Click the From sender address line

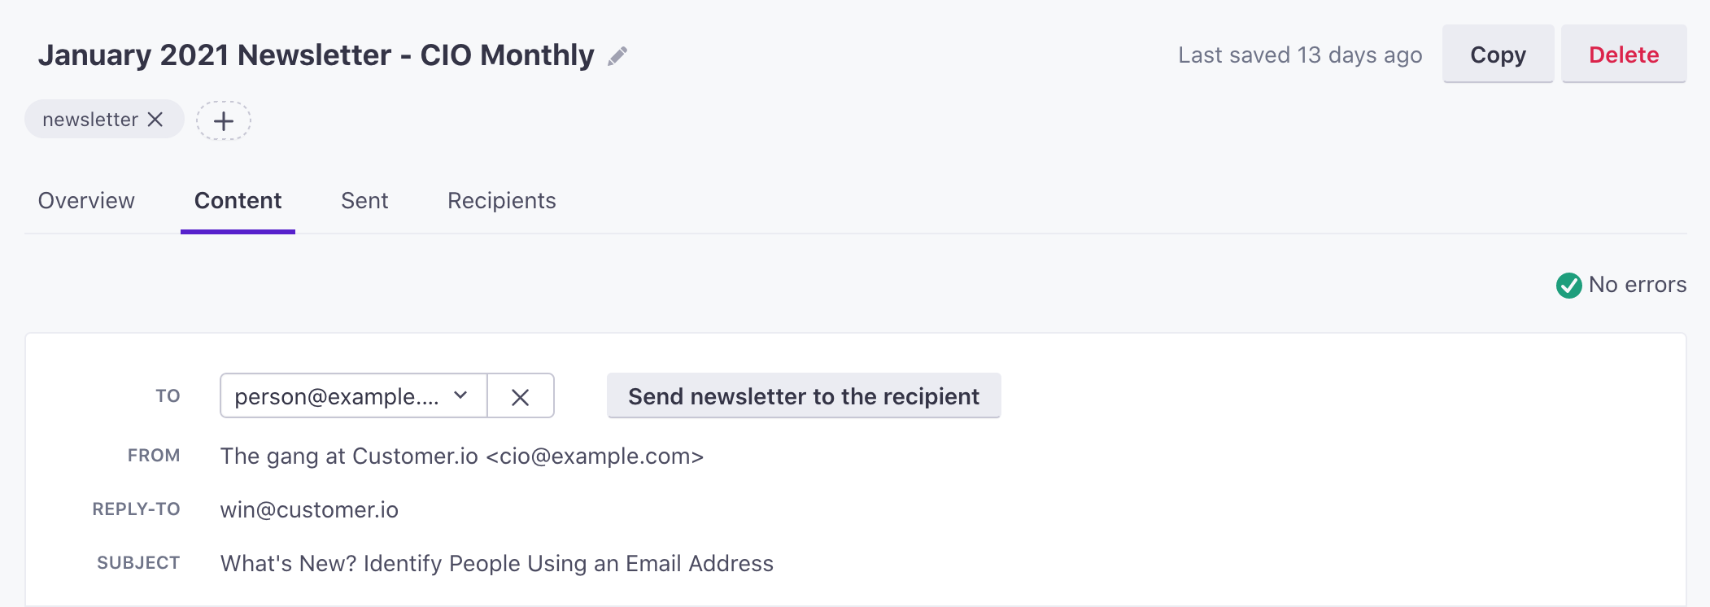pyautogui.click(x=461, y=456)
